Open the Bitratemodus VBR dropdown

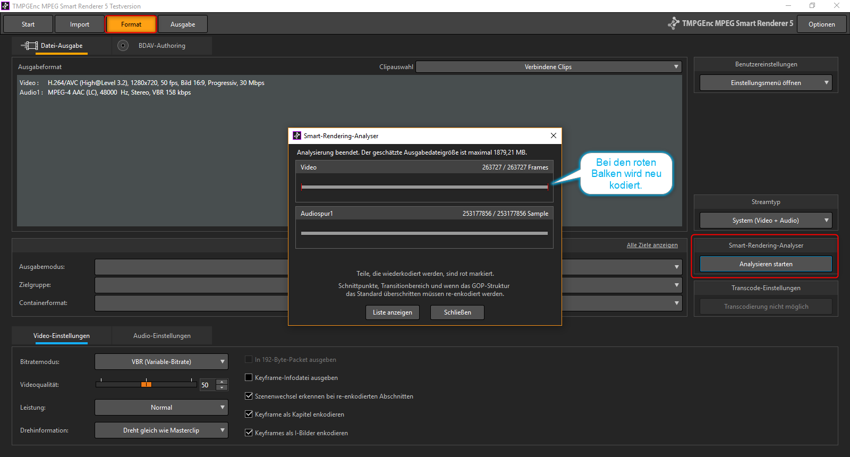click(161, 362)
